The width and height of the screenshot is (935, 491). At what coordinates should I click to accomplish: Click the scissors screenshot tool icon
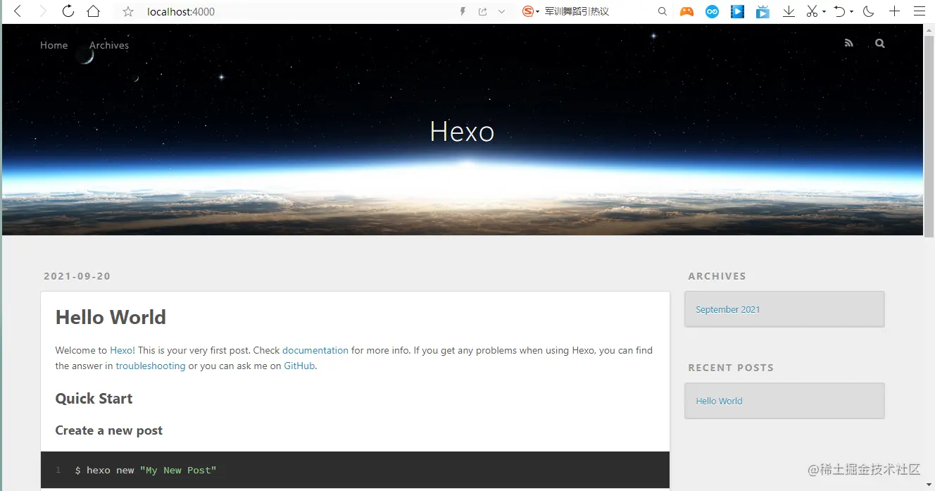click(812, 11)
